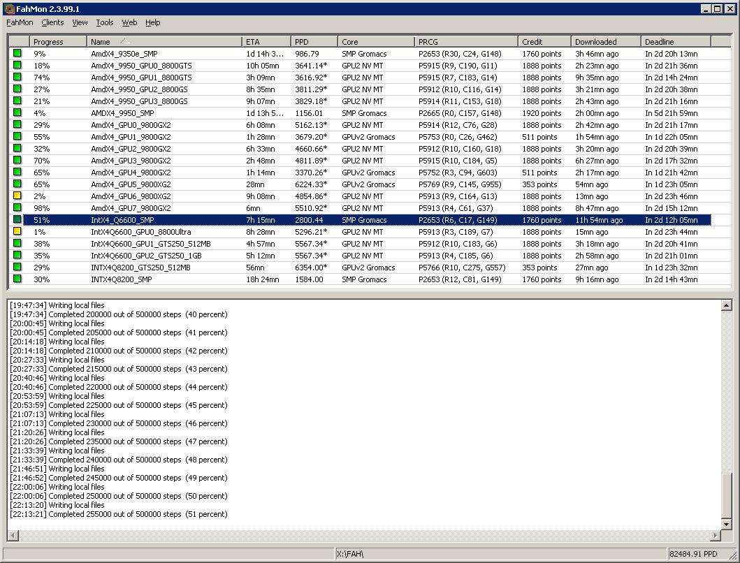Click yellow status icon of IntX4Q6600_GPU0_8800Ultra
The image size is (740, 563).
click(17, 231)
